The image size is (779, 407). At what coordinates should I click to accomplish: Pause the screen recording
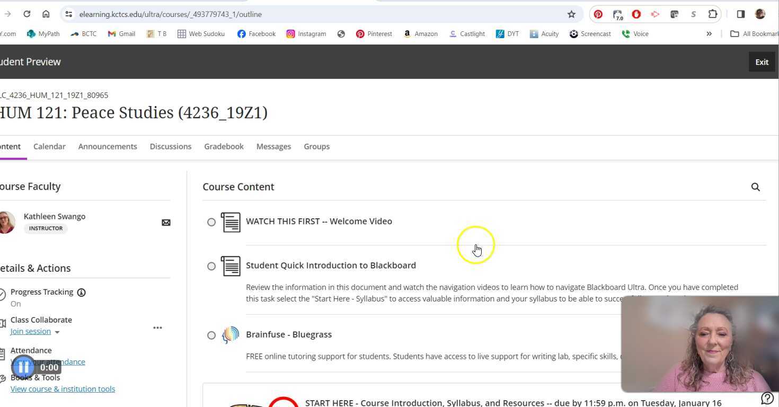tap(23, 367)
